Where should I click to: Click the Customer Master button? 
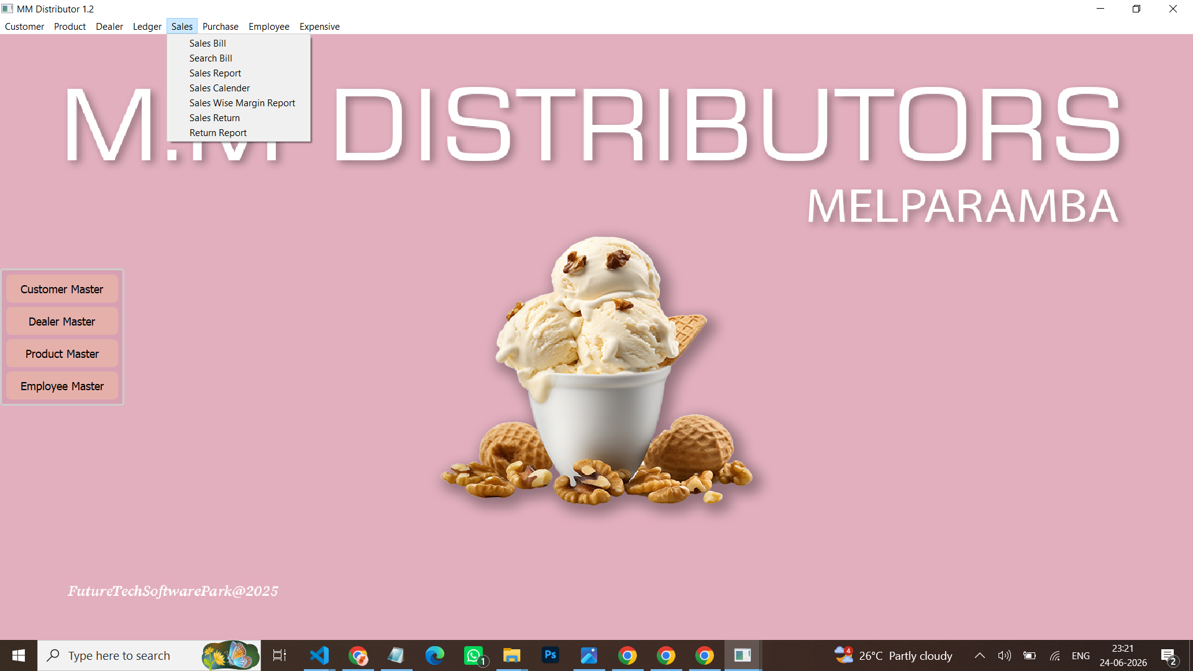[62, 290]
